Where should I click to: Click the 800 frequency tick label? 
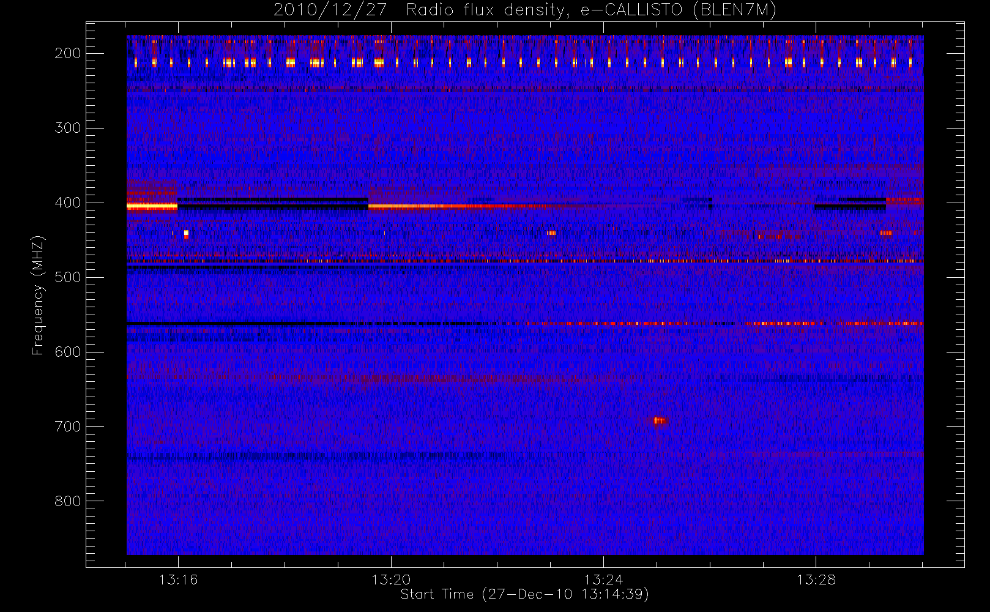67,501
